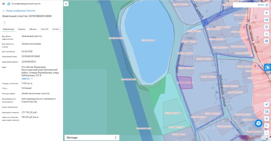Click the 'Земли населенных пунктов' category text
The image size is (271, 141).
point(35,93)
